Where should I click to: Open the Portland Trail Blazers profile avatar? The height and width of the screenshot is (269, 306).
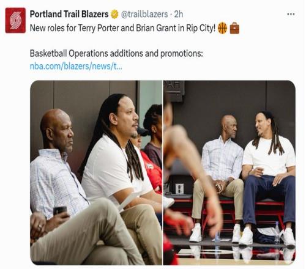tap(15, 20)
